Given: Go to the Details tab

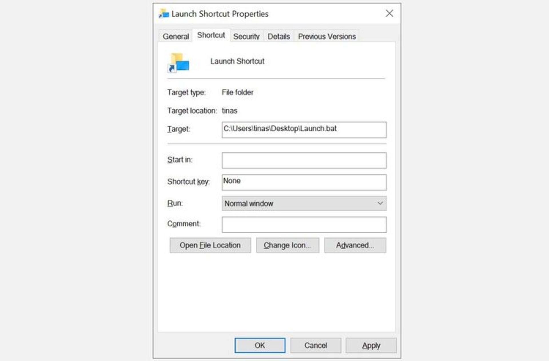Looking at the screenshot, I should [x=279, y=36].
